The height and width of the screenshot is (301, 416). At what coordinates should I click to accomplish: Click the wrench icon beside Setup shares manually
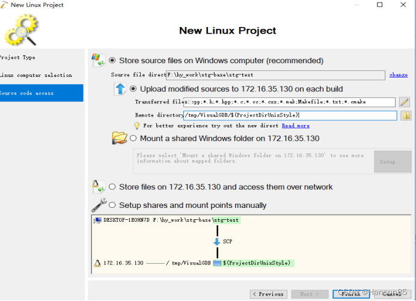(99, 205)
